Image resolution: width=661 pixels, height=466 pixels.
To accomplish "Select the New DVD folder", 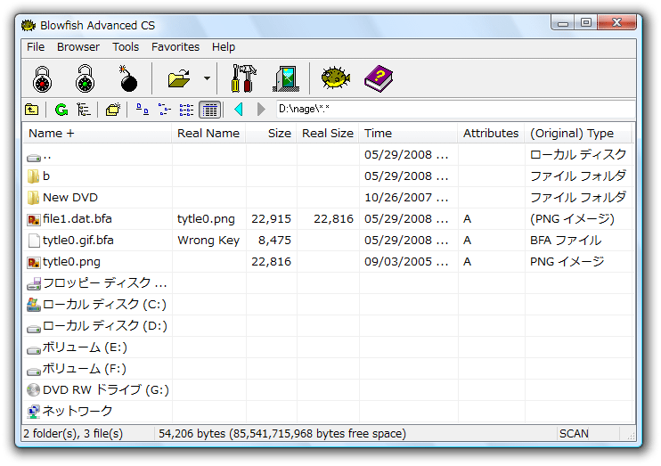I will [62, 198].
